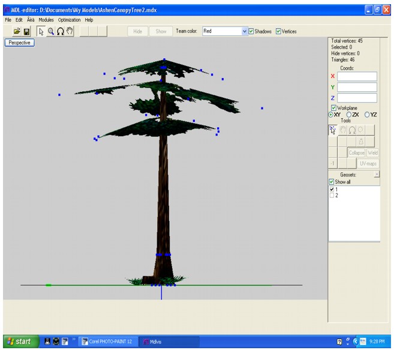Uncheck the Workplane checkbox
The height and width of the screenshot is (350, 394).
point(334,108)
